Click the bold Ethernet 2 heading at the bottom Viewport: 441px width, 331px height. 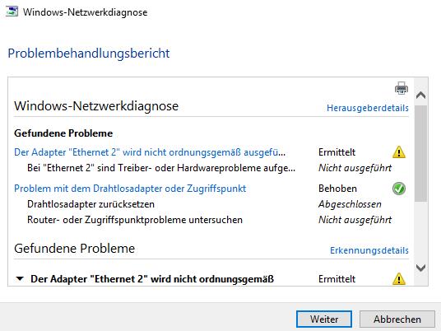pyautogui.click(x=152, y=279)
